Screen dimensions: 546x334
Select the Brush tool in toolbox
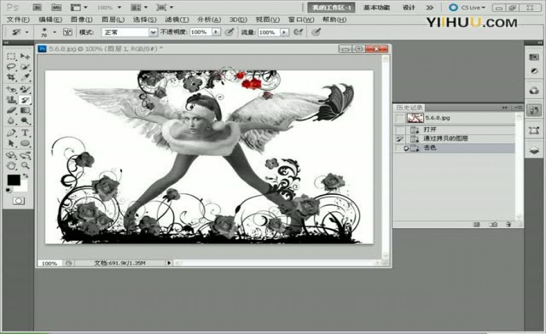25,90
